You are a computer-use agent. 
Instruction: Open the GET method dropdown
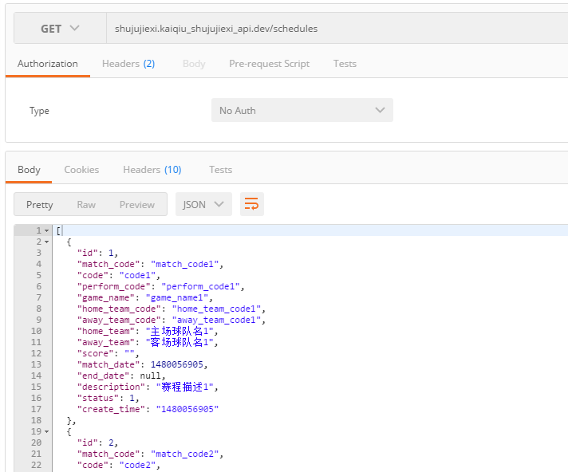(60, 29)
